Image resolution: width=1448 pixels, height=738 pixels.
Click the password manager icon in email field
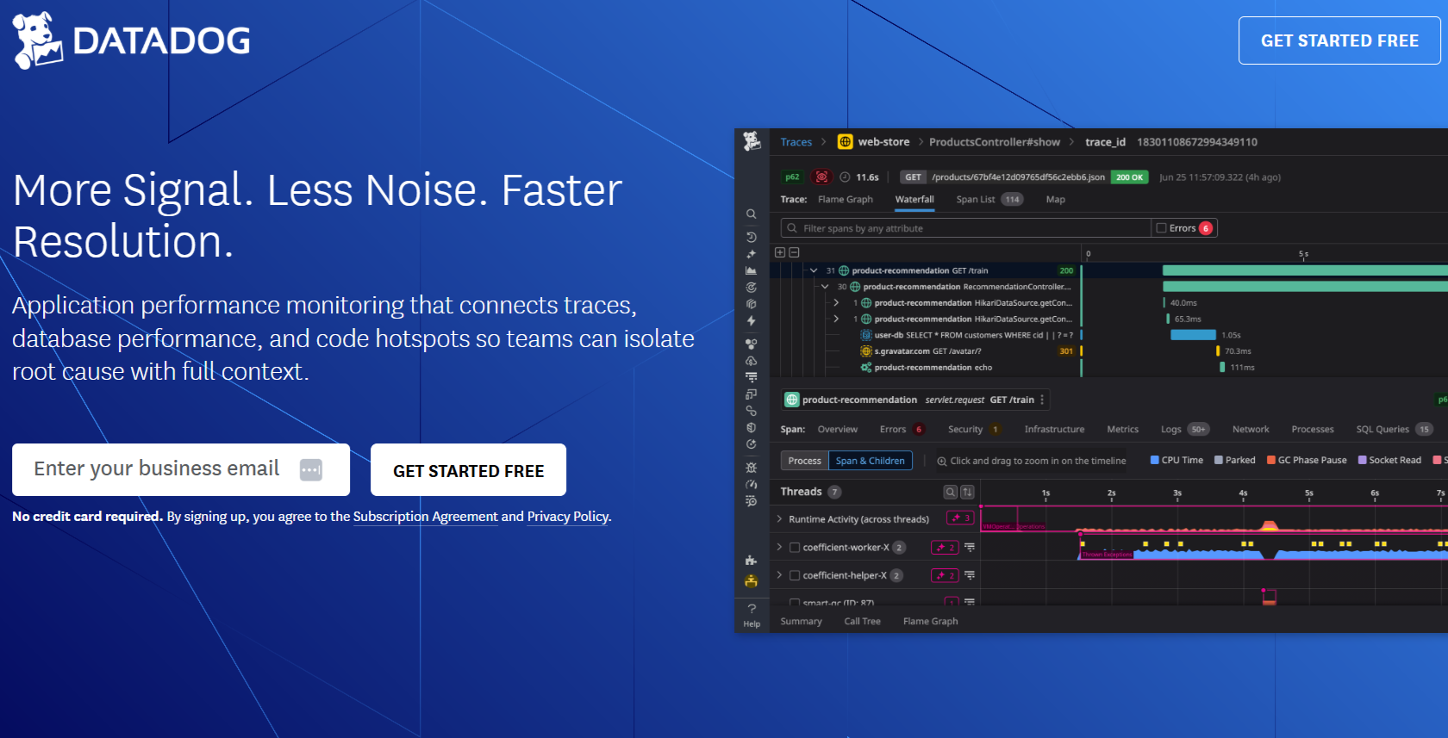coord(311,470)
